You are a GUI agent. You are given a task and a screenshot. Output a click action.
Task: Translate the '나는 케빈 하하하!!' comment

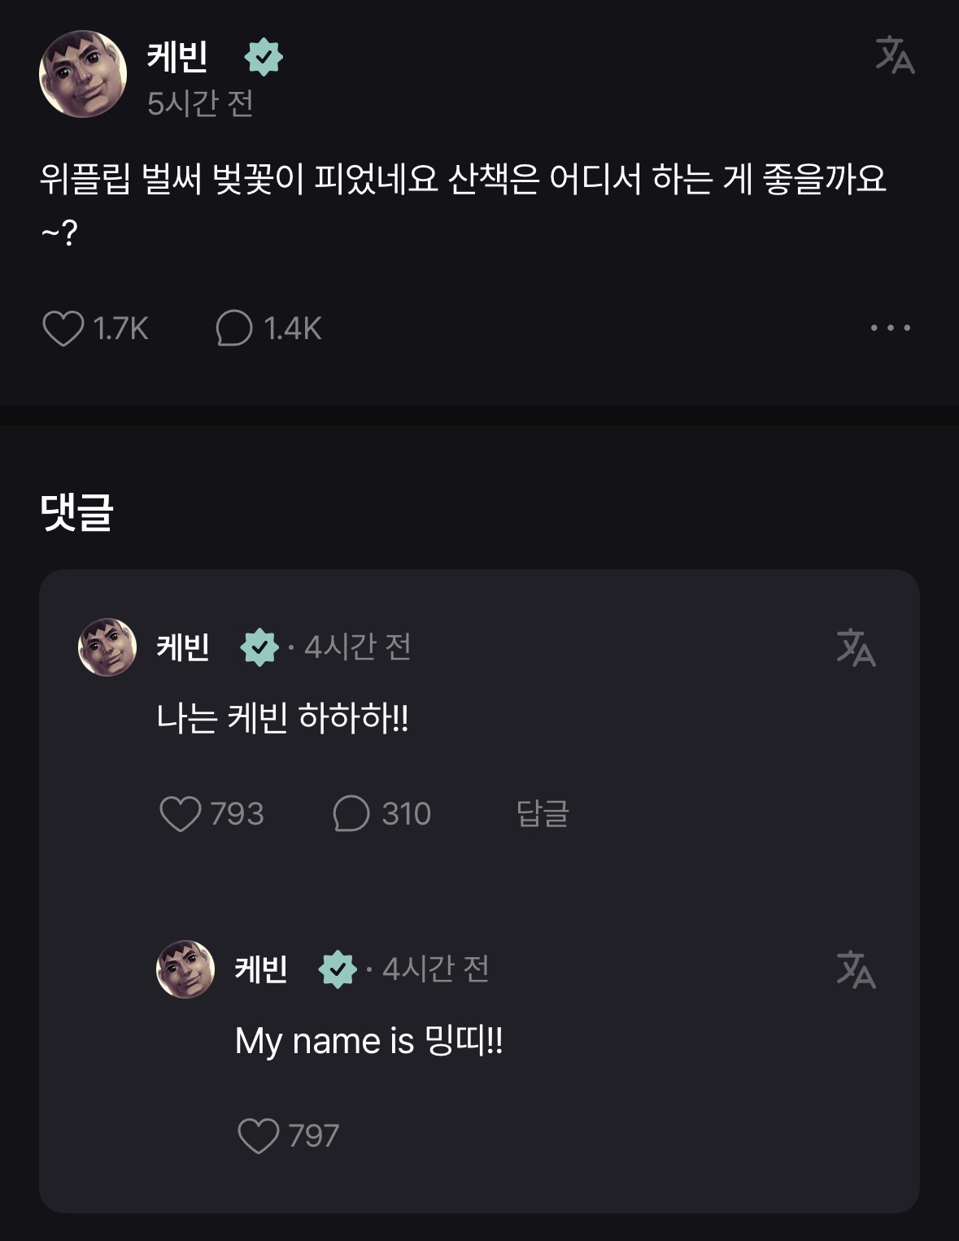pos(856,647)
